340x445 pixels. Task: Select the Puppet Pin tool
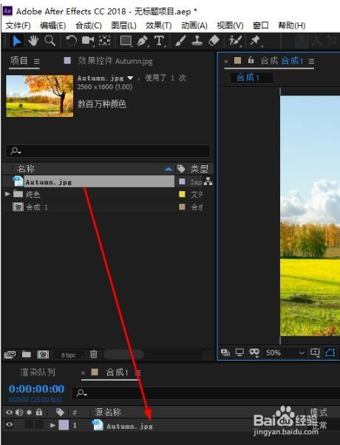point(256,41)
